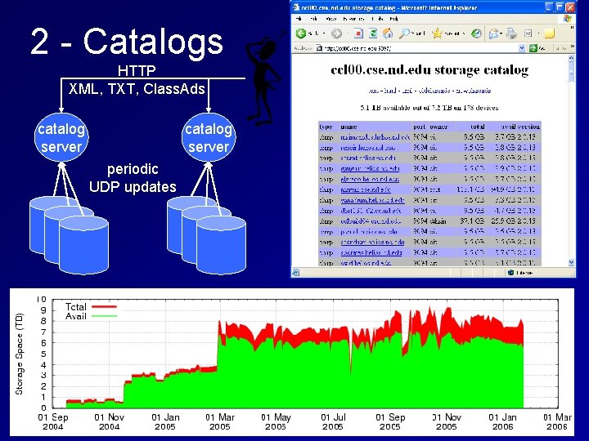Image resolution: width=589 pixels, height=441 pixels.
Task: Click the green Avail legend line
Action: 104,316
